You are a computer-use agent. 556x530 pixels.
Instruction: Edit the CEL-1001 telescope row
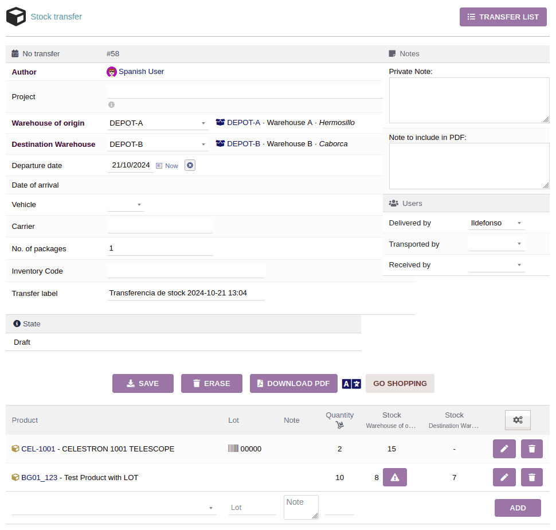point(504,449)
